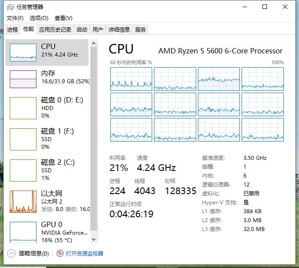Image resolution: width=299 pixels, height=268 pixels.
Task: Open the 选项(O) menu
Action: 39,18
